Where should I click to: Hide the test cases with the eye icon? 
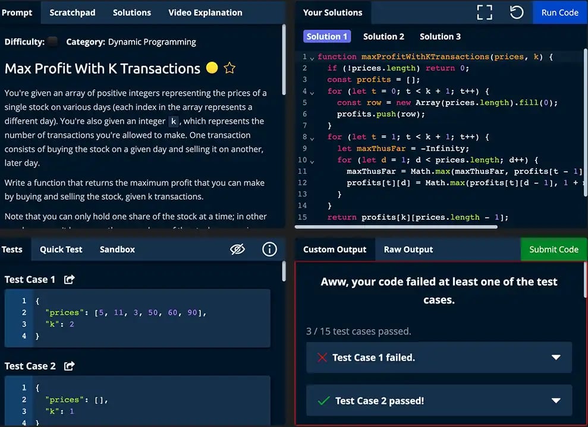(238, 249)
